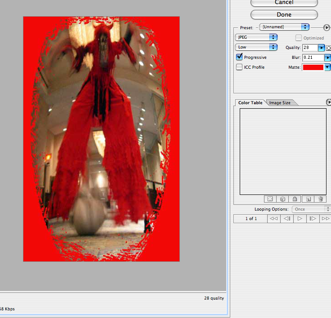The width and height of the screenshot is (331, 318).
Task: Click the map-to-transparent icon under the color table
Action: coord(270,199)
